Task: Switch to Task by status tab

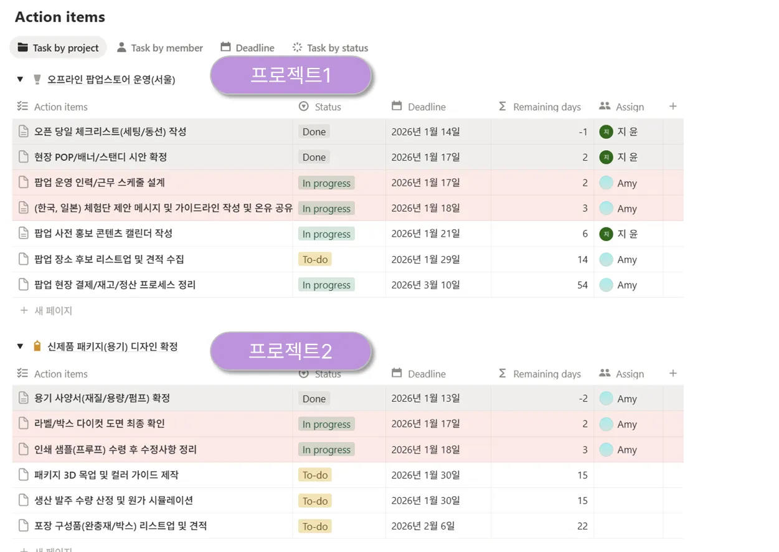Action: (x=330, y=48)
